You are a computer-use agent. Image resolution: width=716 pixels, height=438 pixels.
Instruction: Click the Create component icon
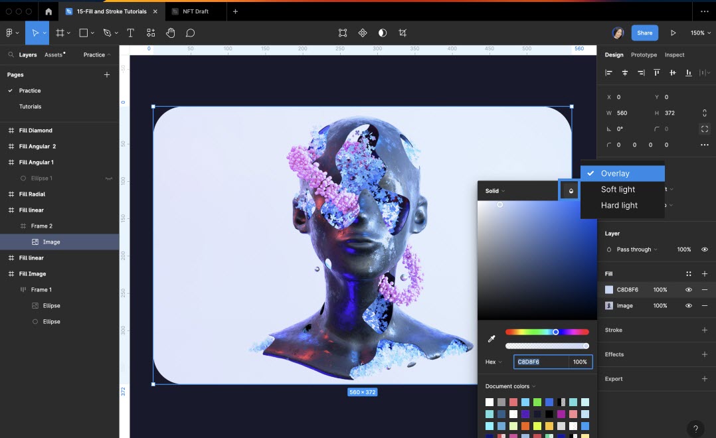(x=363, y=33)
